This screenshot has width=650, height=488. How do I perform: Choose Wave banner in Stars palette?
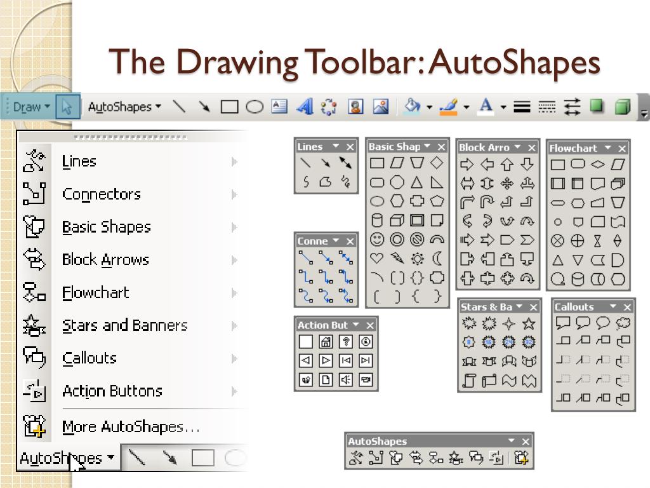pyautogui.click(x=509, y=381)
